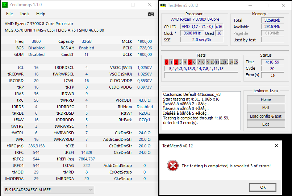
Task: Click the tREFI value 14829
Action: point(87,152)
